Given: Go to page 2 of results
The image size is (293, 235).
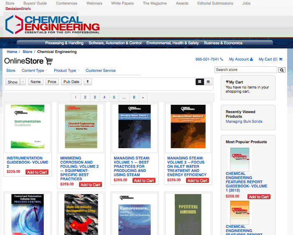Looking at the screenshot, I should point(85,97).
